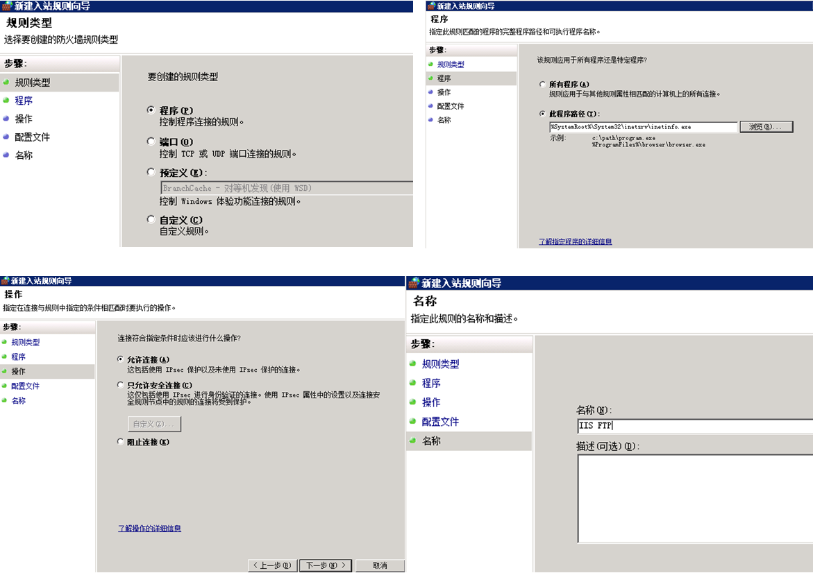Select the 自定义(C) custom rule radio button

click(151, 219)
